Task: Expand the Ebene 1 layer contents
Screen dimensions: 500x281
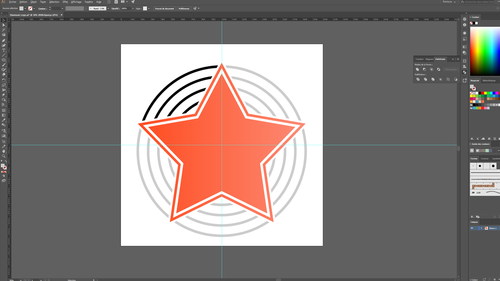Action: click(481, 228)
